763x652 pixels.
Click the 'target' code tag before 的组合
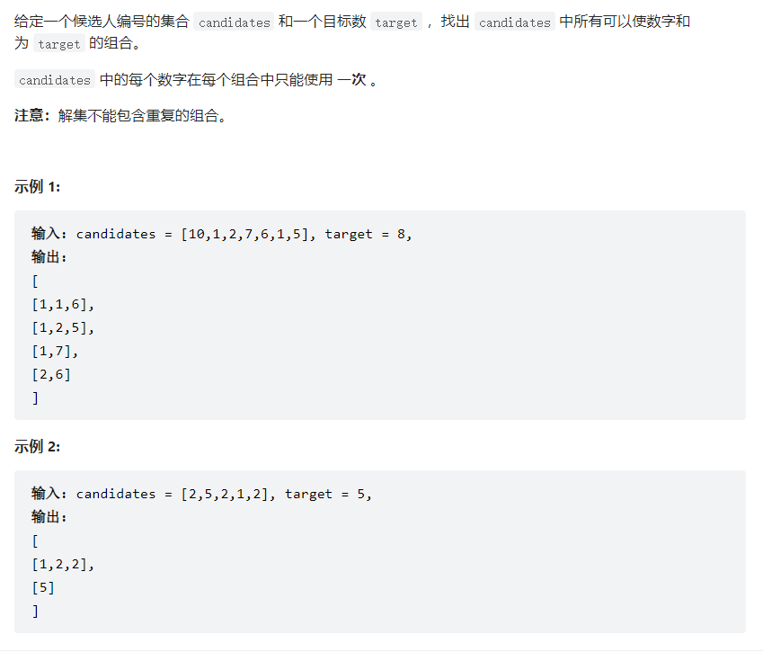coord(59,44)
